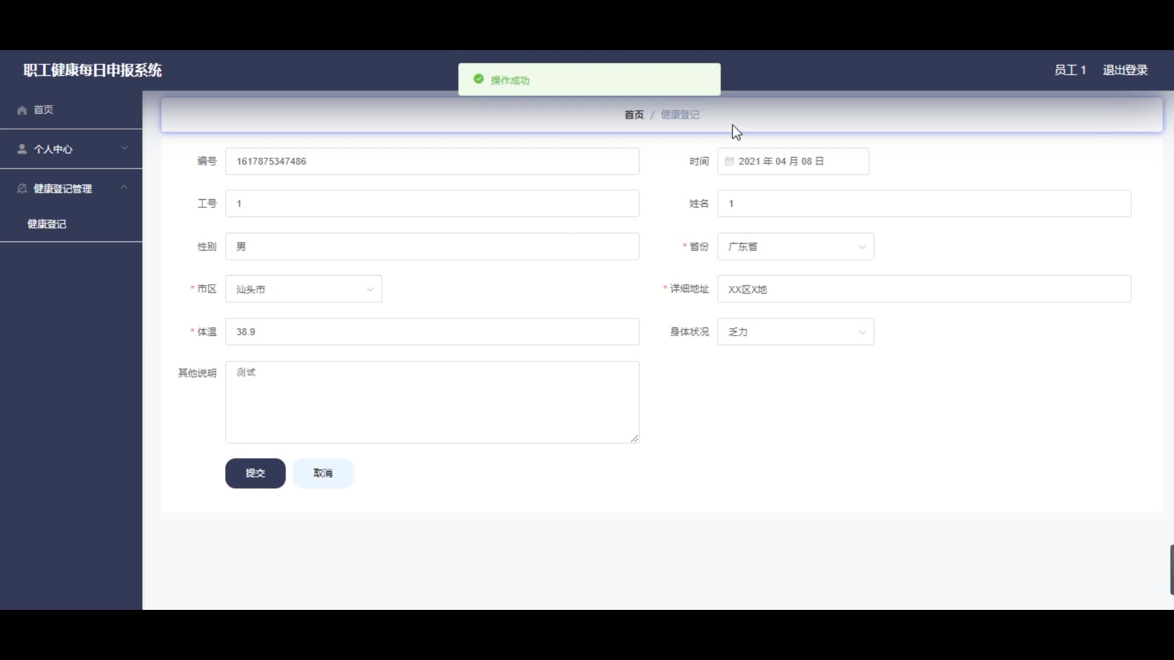Click the calendar icon in 时间 field
Image resolution: width=1174 pixels, height=660 pixels.
729,161
